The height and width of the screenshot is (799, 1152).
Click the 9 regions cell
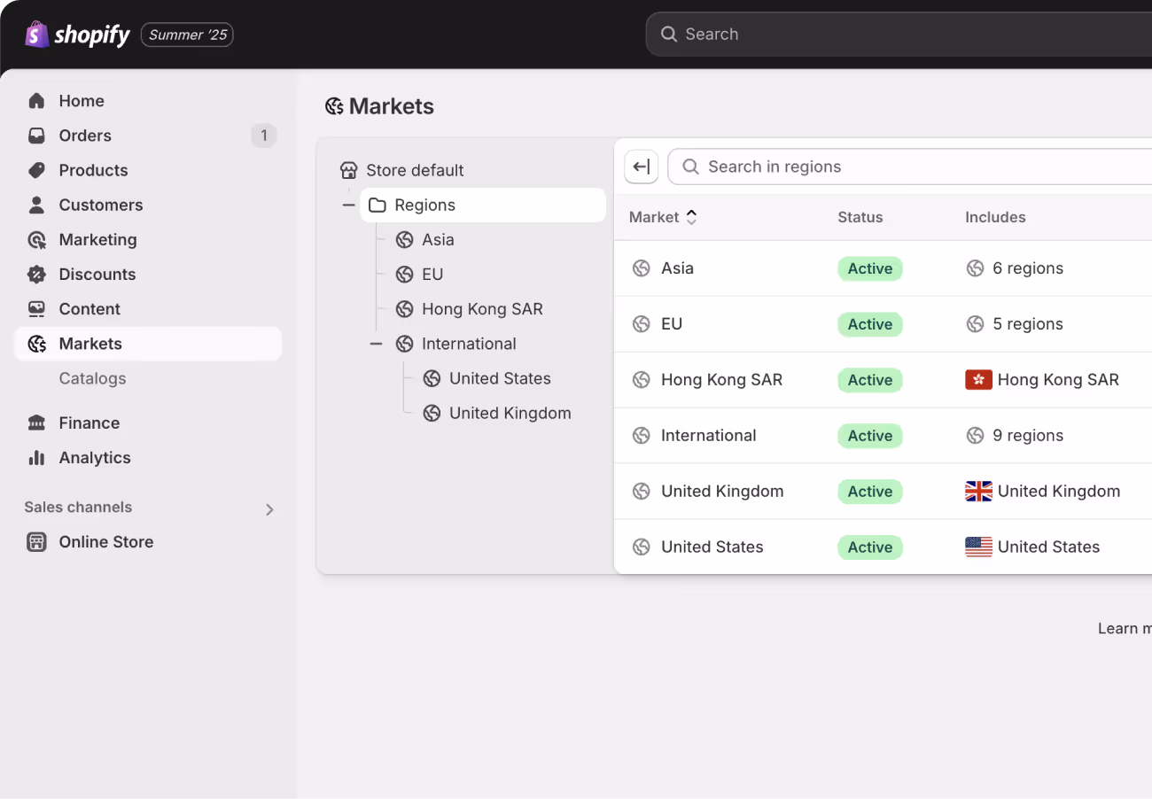(x=1015, y=436)
